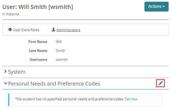Select the First Name value Will
Viewport: 172px width, 110px height.
click(x=59, y=42)
